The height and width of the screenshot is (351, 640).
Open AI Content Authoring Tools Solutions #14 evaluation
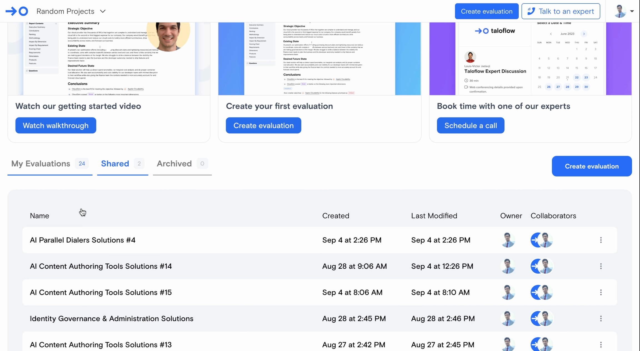pos(101,266)
